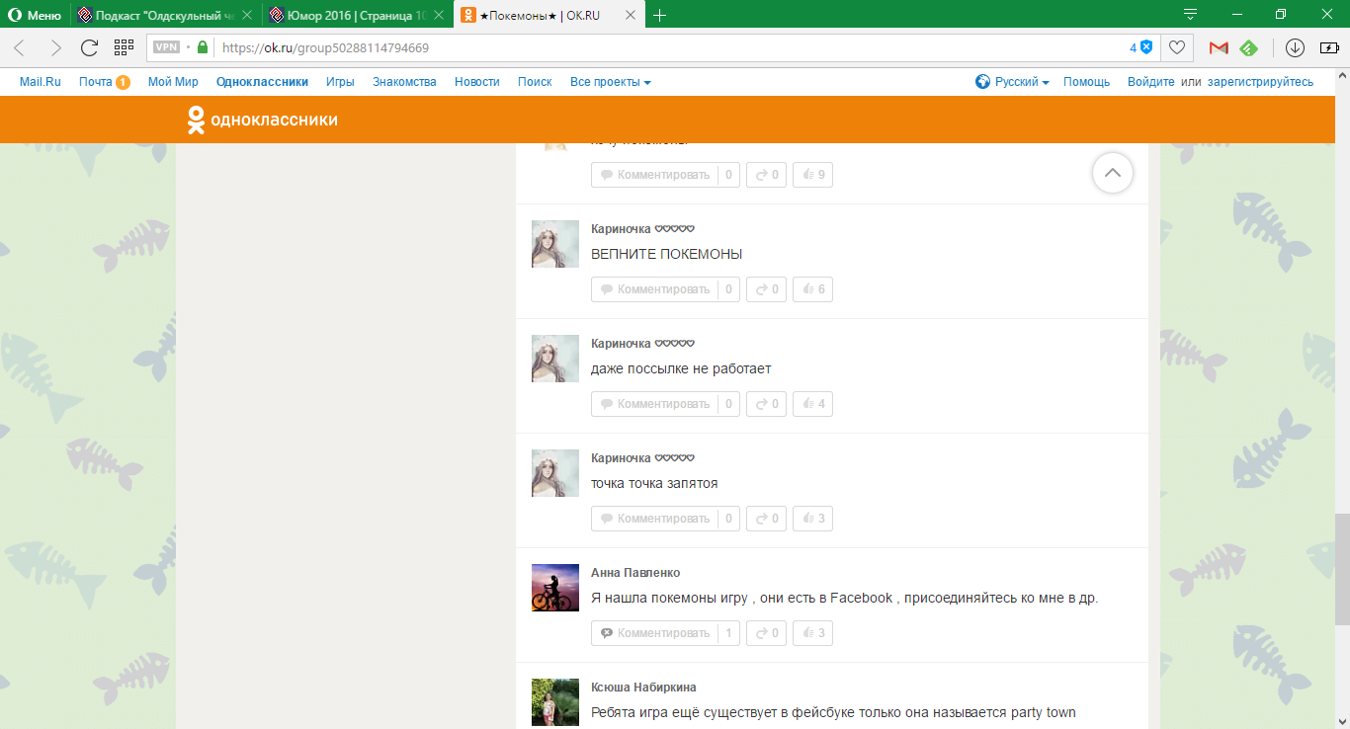This screenshot has width=1350, height=729.
Task: Open the Поиск link
Action: point(535,82)
